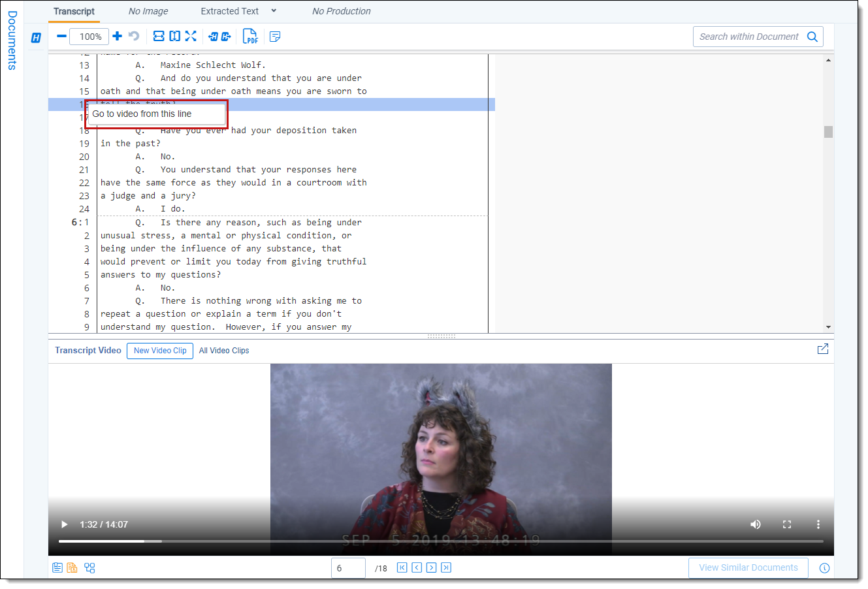Toggle fullscreen for the deposition video
The width and height of the screenshot is (868, 589).
tap(787, 524)
